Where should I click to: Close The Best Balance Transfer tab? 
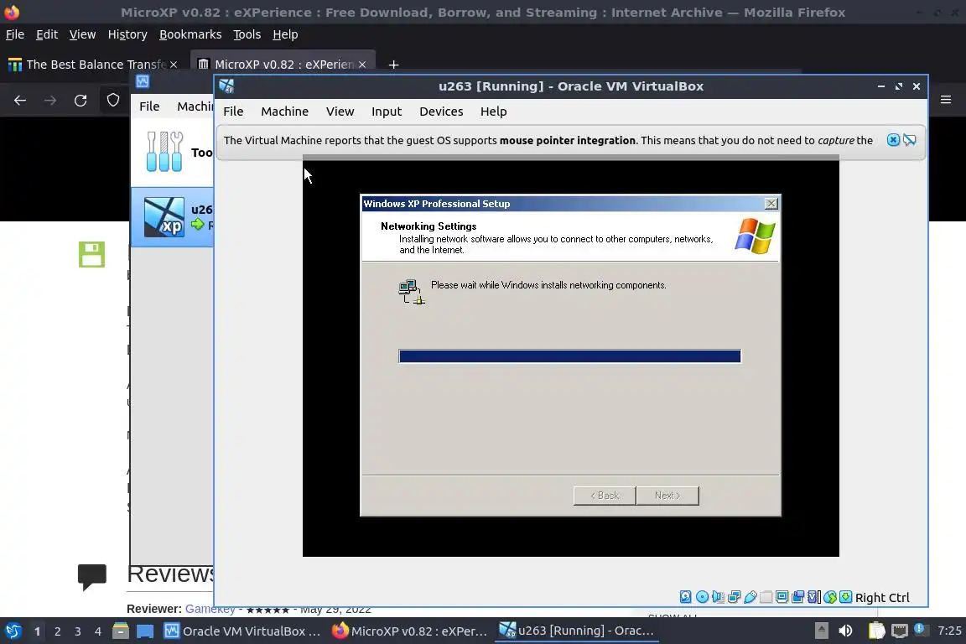[x=174, y=65]
